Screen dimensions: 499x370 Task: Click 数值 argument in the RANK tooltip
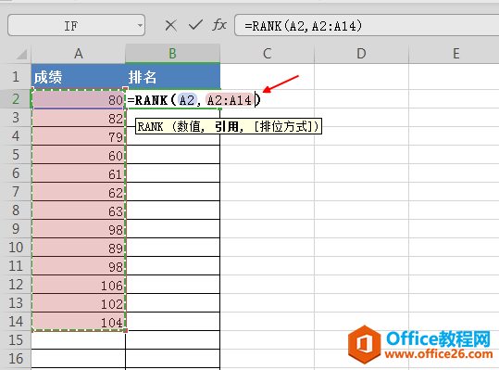189,127
